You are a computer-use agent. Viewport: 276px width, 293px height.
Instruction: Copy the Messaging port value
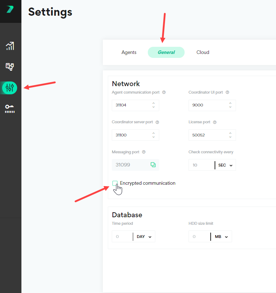click(153, 165)
